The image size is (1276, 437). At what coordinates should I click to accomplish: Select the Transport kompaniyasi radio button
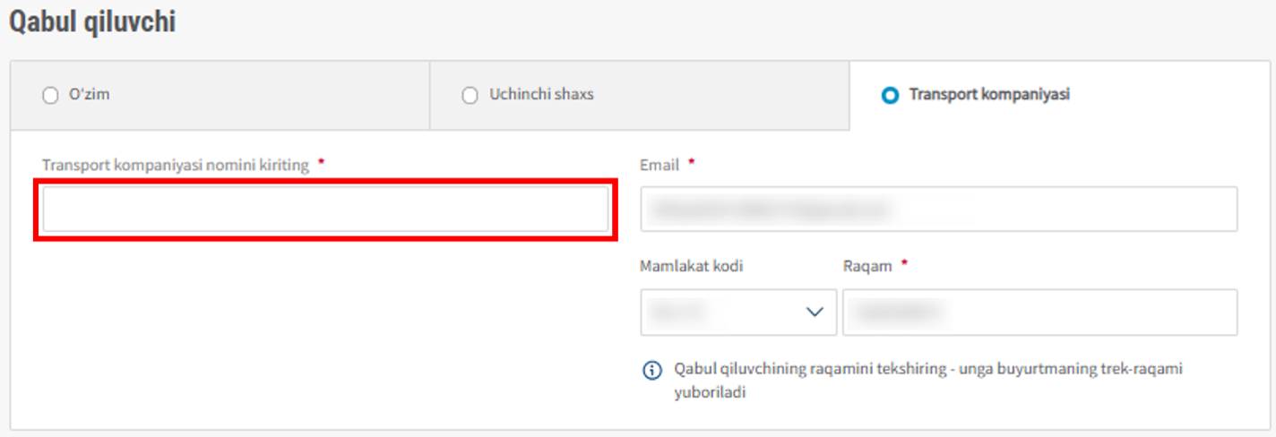tap(890, 95)
